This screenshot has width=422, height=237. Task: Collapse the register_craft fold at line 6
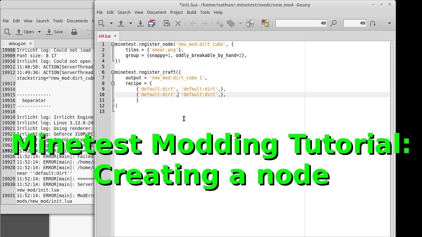pos(113,72)
